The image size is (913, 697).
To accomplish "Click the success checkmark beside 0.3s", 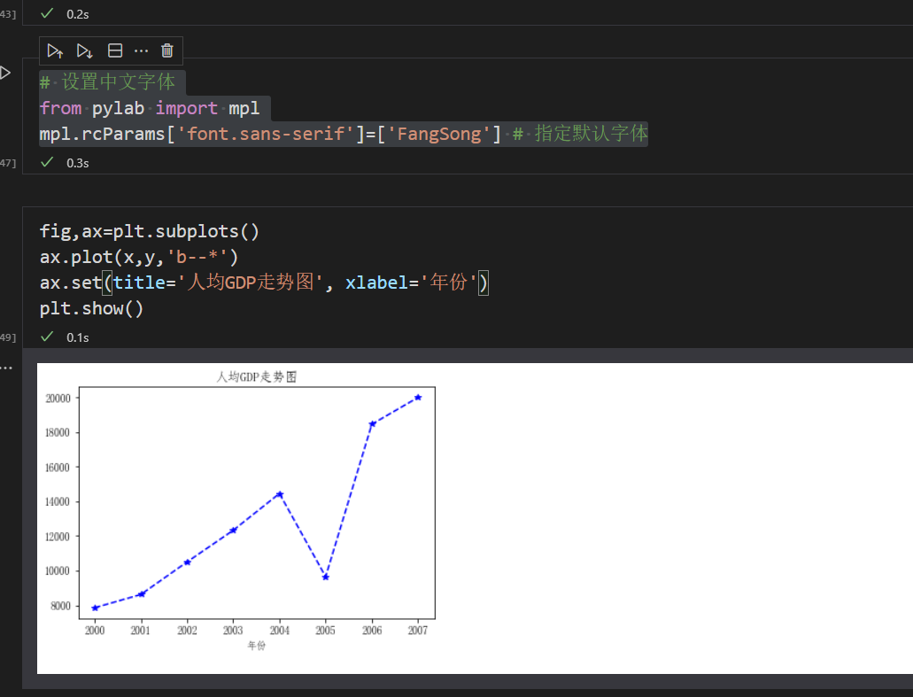I will pos(47,162).
